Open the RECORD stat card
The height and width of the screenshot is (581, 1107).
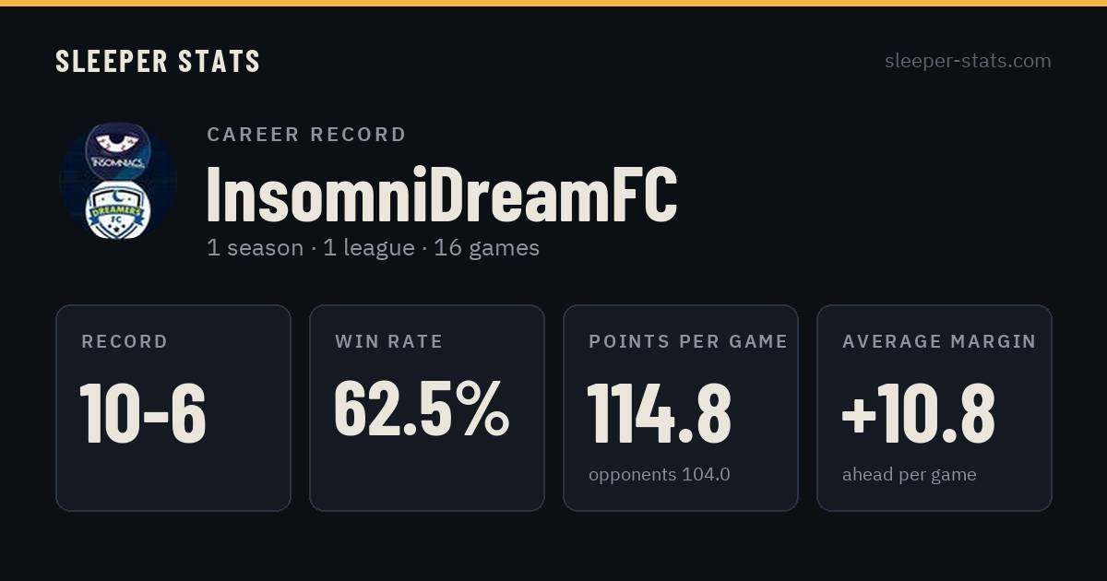coord(173,408)
